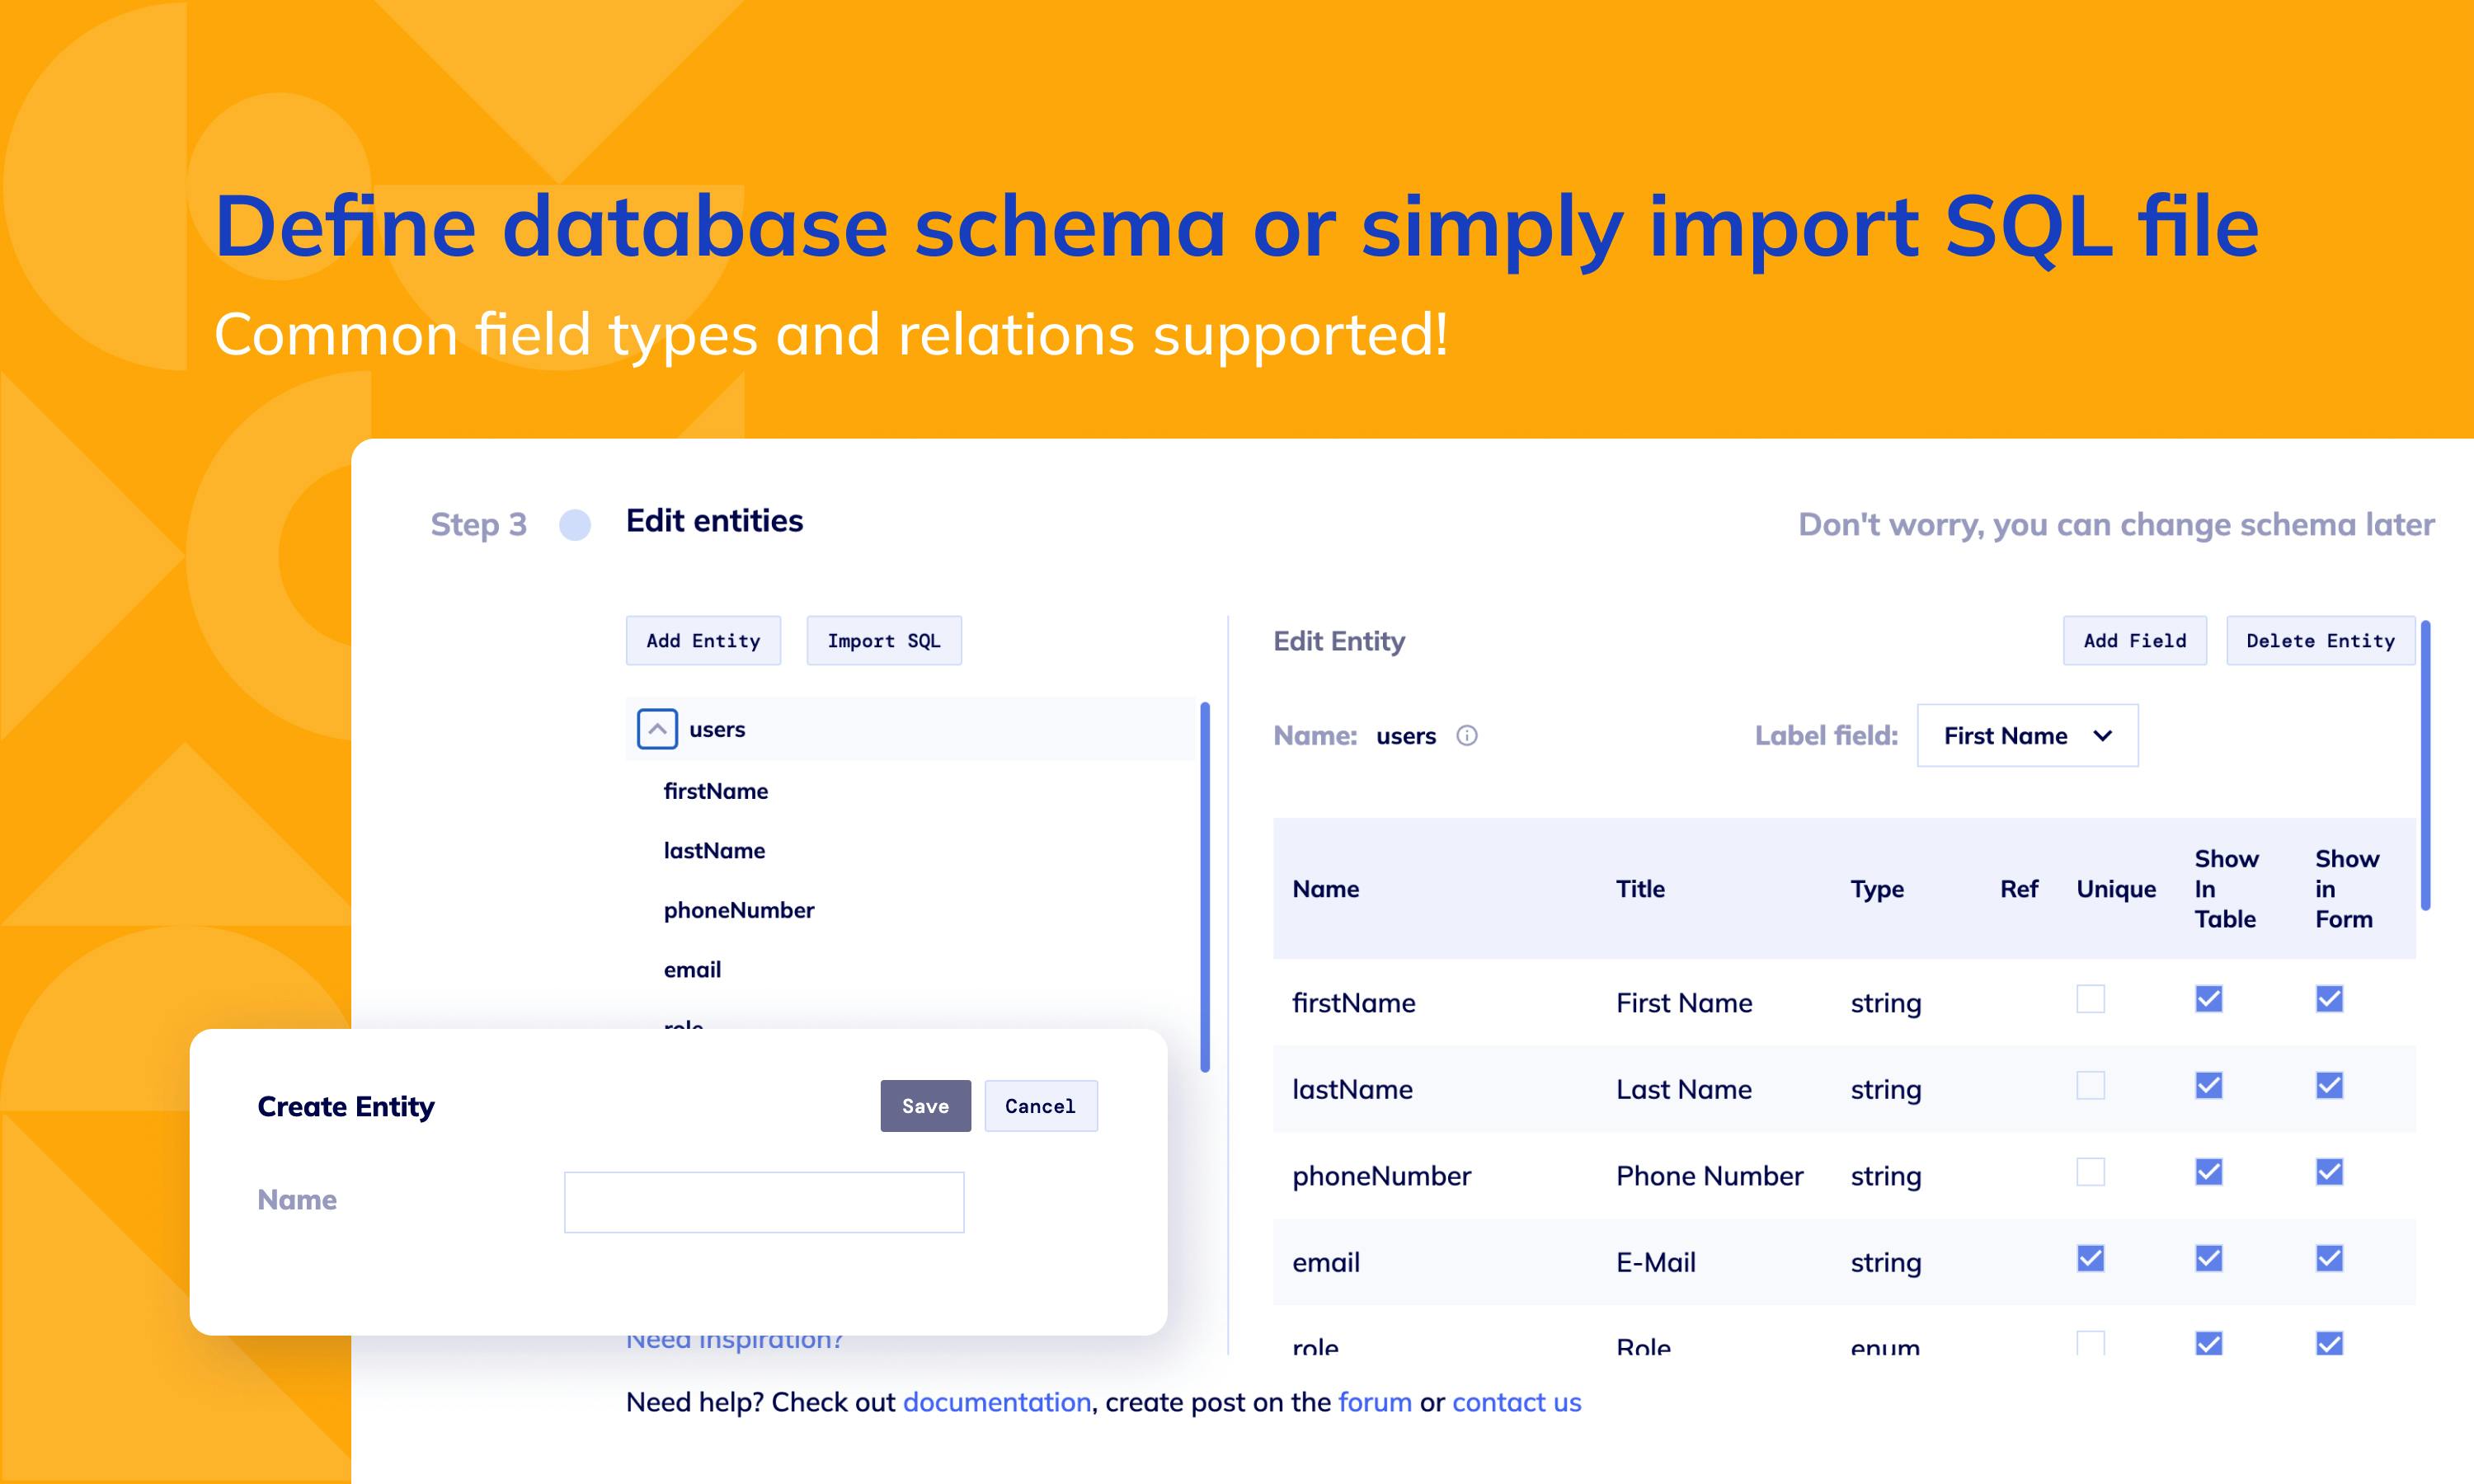Enable Unique for phoneNumber
Screen dimensions: 2474x1484
coord(2090,1172)
